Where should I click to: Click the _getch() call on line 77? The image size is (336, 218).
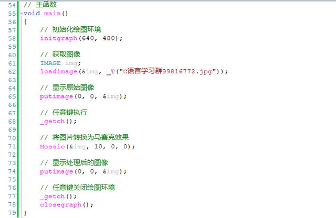pyautogui.click(x=58, y=197)
